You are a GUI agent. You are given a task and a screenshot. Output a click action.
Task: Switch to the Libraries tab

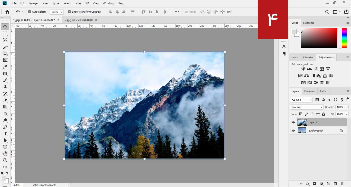(x=308, y=57)
